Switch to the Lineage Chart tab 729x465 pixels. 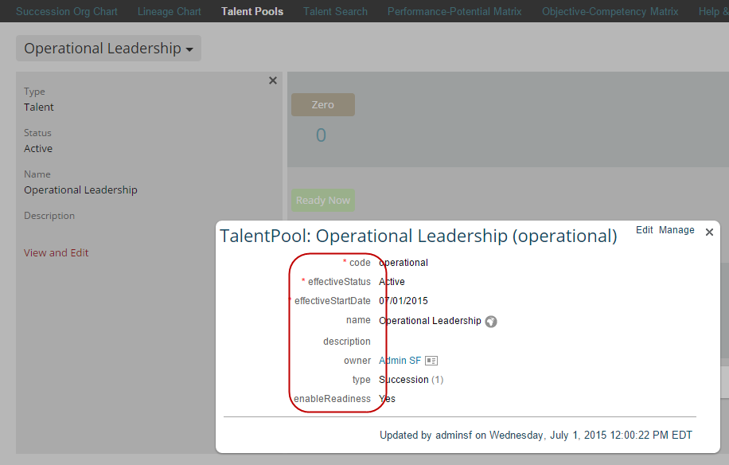[x=170, y=11]
